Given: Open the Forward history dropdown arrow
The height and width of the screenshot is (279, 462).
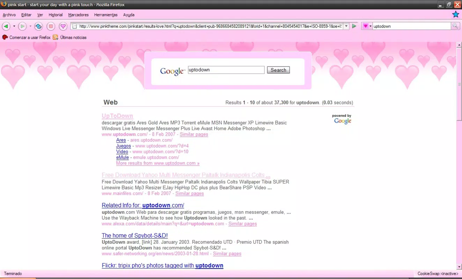Looking at the screenshot, I should pyautogui.click(x=30, y=26).
